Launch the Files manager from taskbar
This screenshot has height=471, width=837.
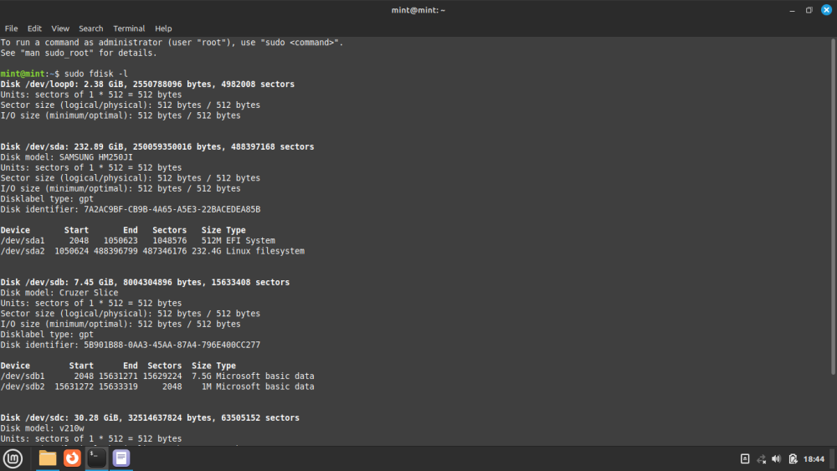[48, 458]
